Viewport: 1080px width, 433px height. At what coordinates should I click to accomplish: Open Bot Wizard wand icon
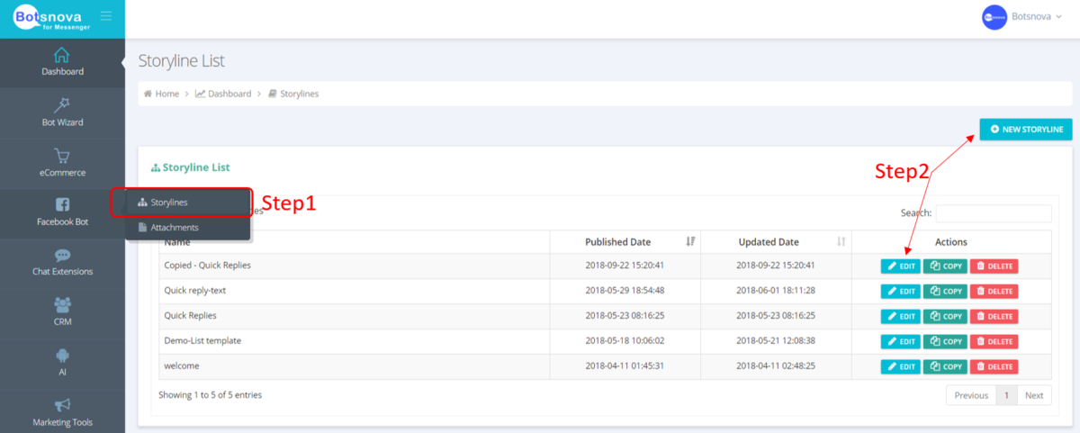62,105
